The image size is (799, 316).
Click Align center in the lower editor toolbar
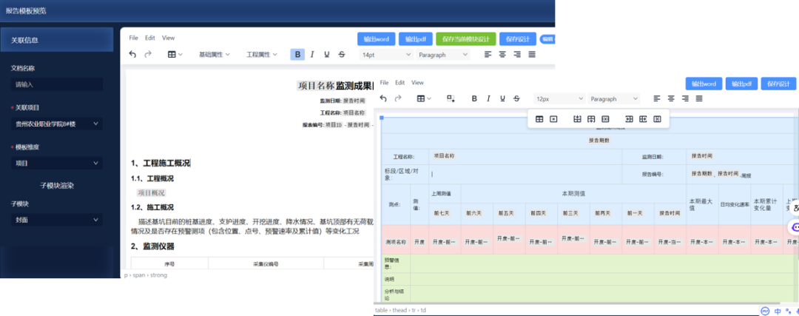point(670,99)
